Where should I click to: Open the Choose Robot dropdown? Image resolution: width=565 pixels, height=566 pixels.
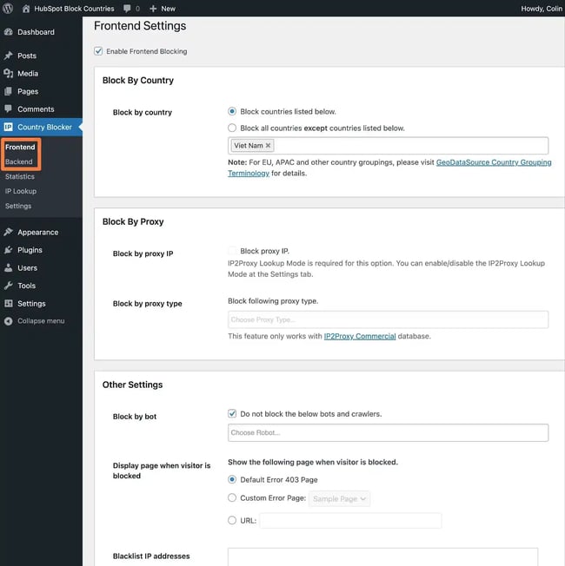[x=388, y=433]
